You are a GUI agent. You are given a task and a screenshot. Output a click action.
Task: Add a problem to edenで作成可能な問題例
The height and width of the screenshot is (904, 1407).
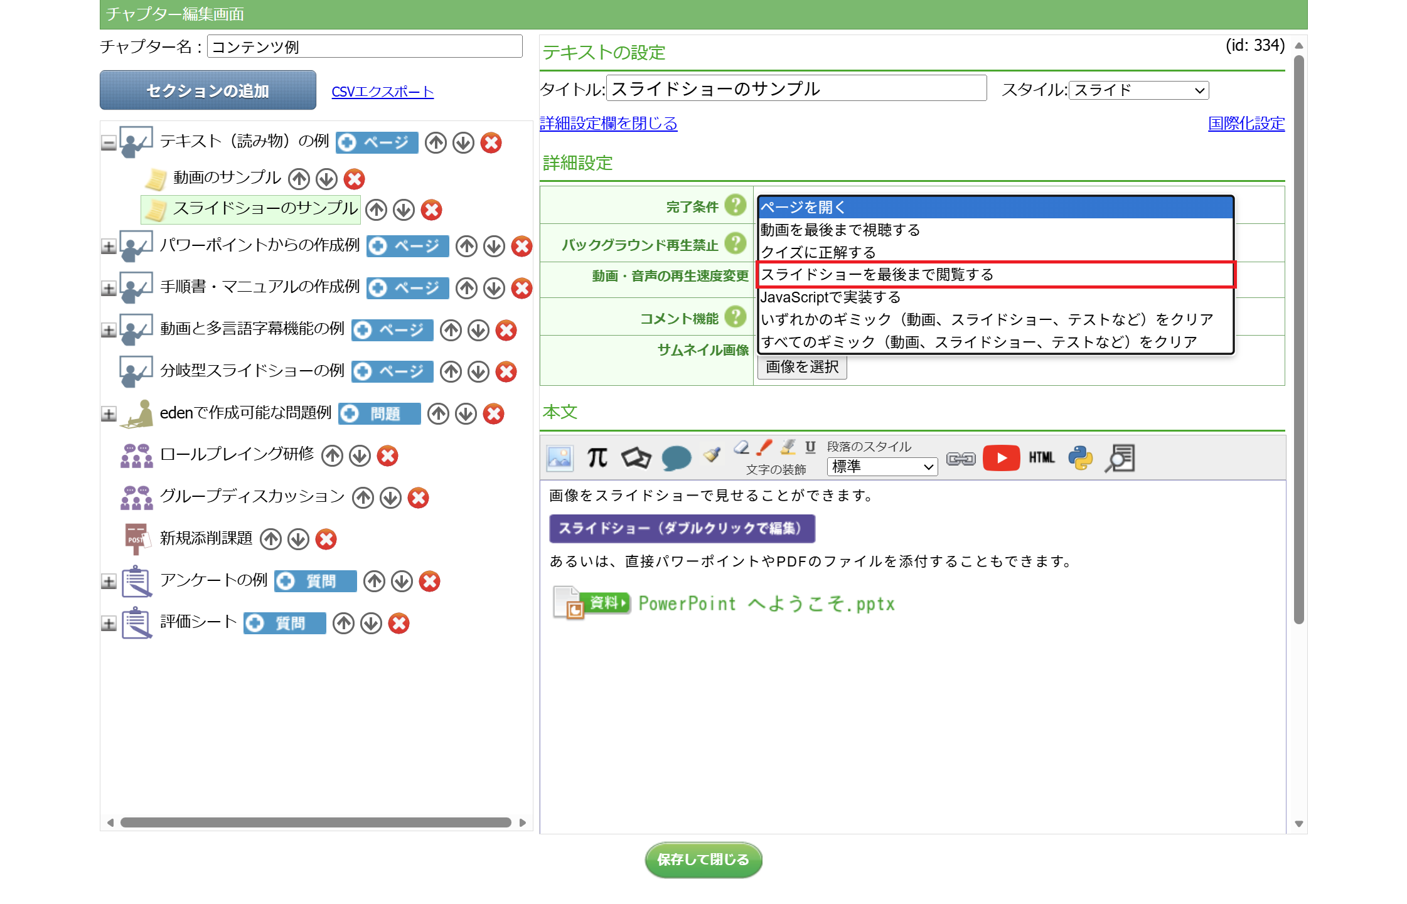(379, 414)
